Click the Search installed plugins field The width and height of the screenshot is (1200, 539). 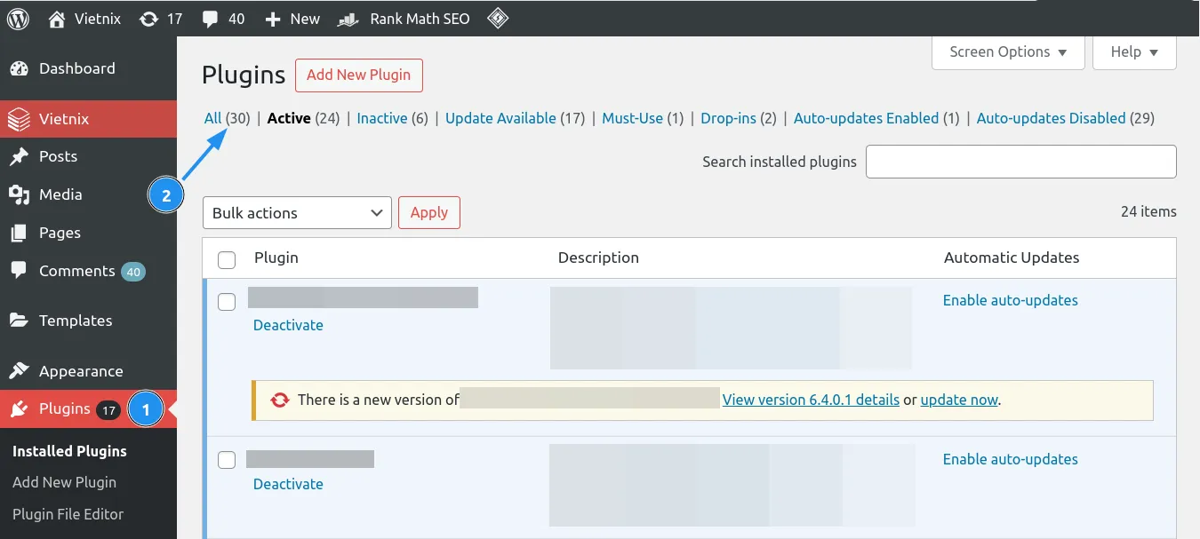[x=1020, y=162]
